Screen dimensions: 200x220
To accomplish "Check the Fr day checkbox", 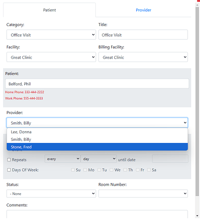I will (138, 170).
